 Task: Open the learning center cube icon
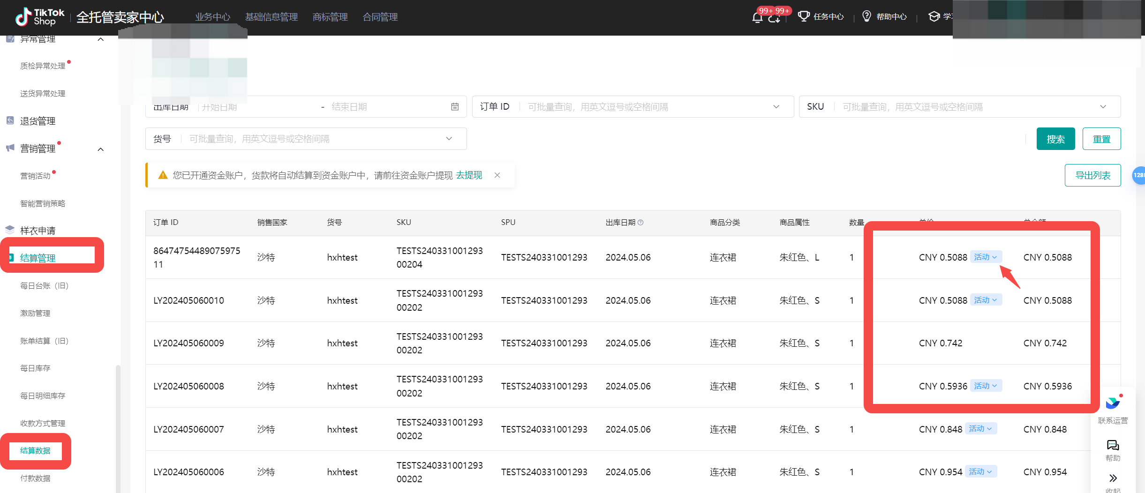934,16
